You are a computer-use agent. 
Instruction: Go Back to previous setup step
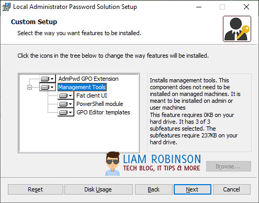154,189
